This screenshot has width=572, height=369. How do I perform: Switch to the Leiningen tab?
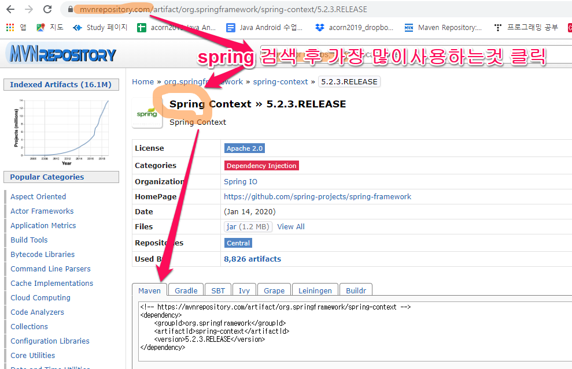coord(315,290)
